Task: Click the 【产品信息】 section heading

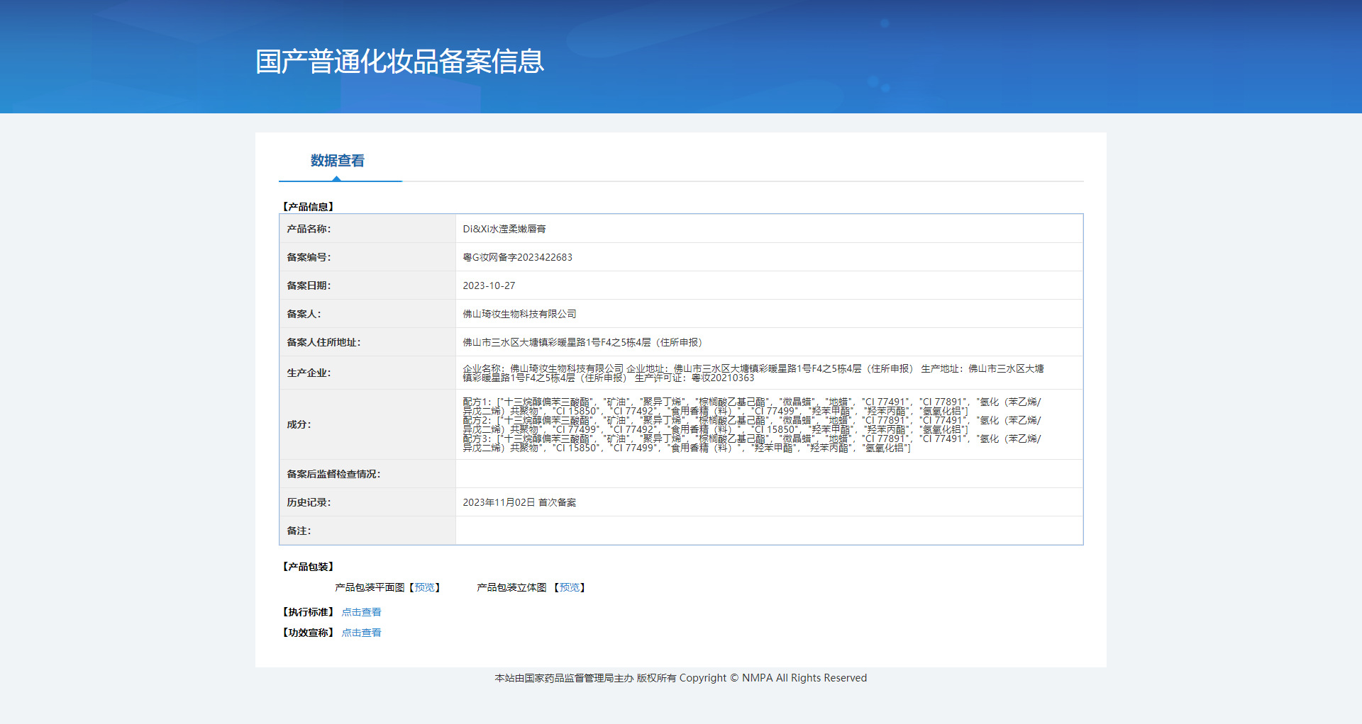Action: (308, 207)
